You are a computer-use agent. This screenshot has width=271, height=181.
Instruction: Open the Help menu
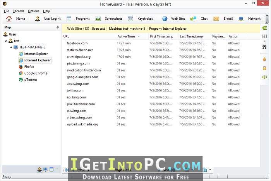46,11
